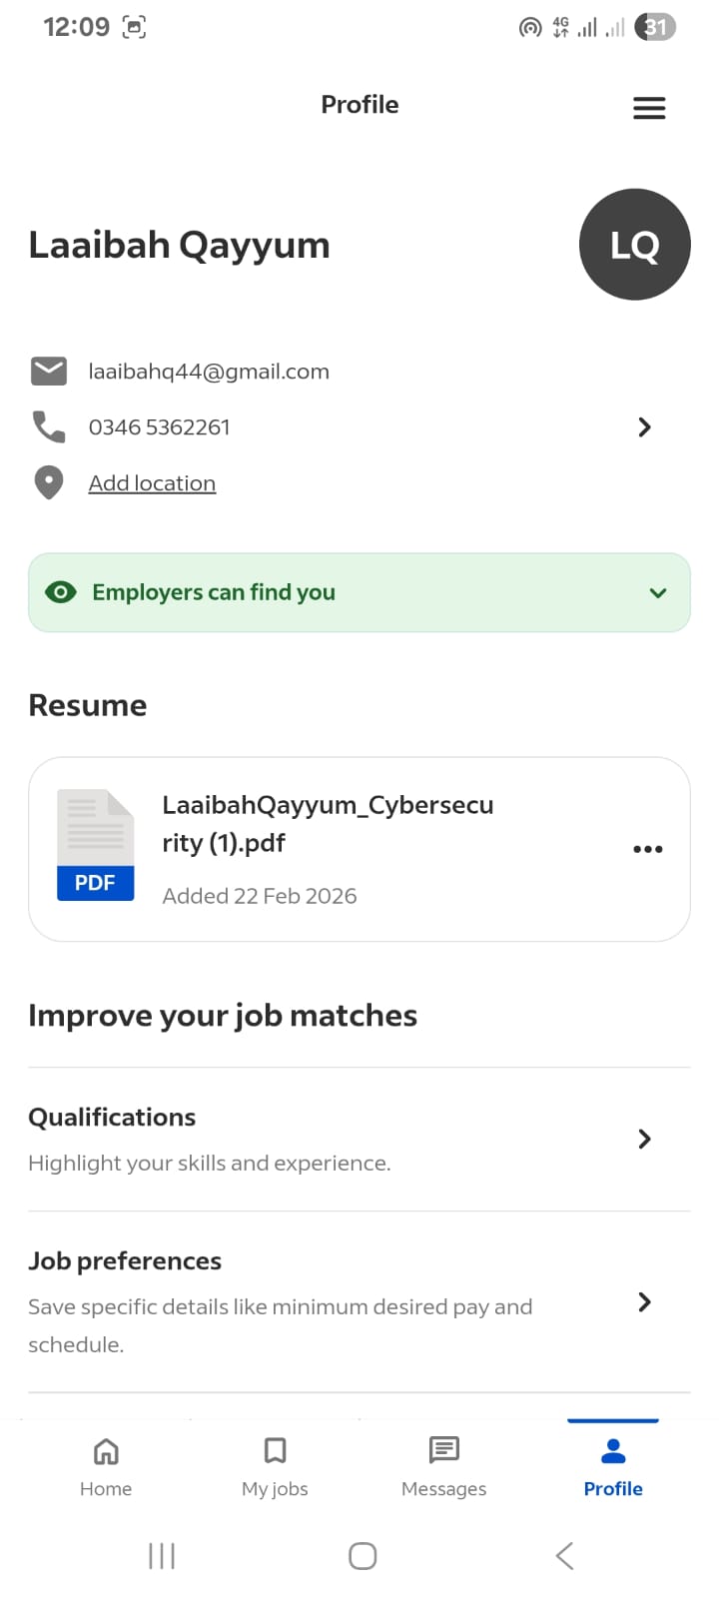Open the hamburger menu icon
719x1598 pixels.
649,108
